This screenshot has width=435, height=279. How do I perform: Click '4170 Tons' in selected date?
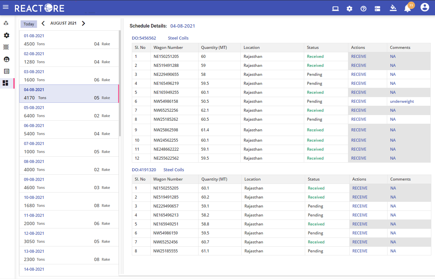(x=35, y=98)
